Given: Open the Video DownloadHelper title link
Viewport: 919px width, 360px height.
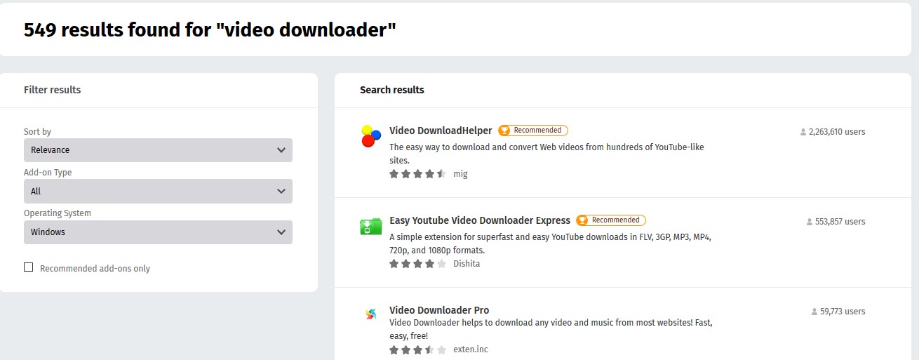Looking at the screenshot, I should [441, 131].
